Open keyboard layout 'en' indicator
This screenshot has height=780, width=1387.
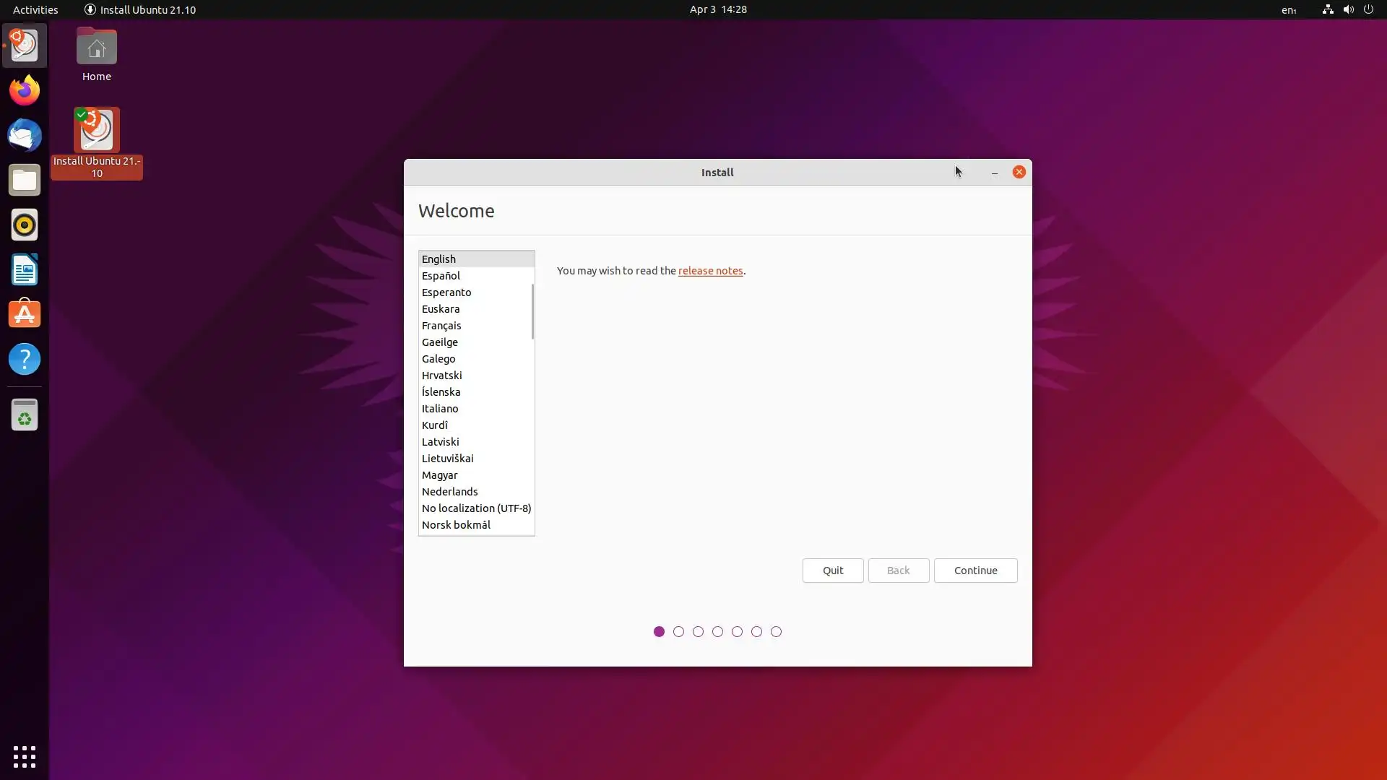click(x=1289, y=9)
